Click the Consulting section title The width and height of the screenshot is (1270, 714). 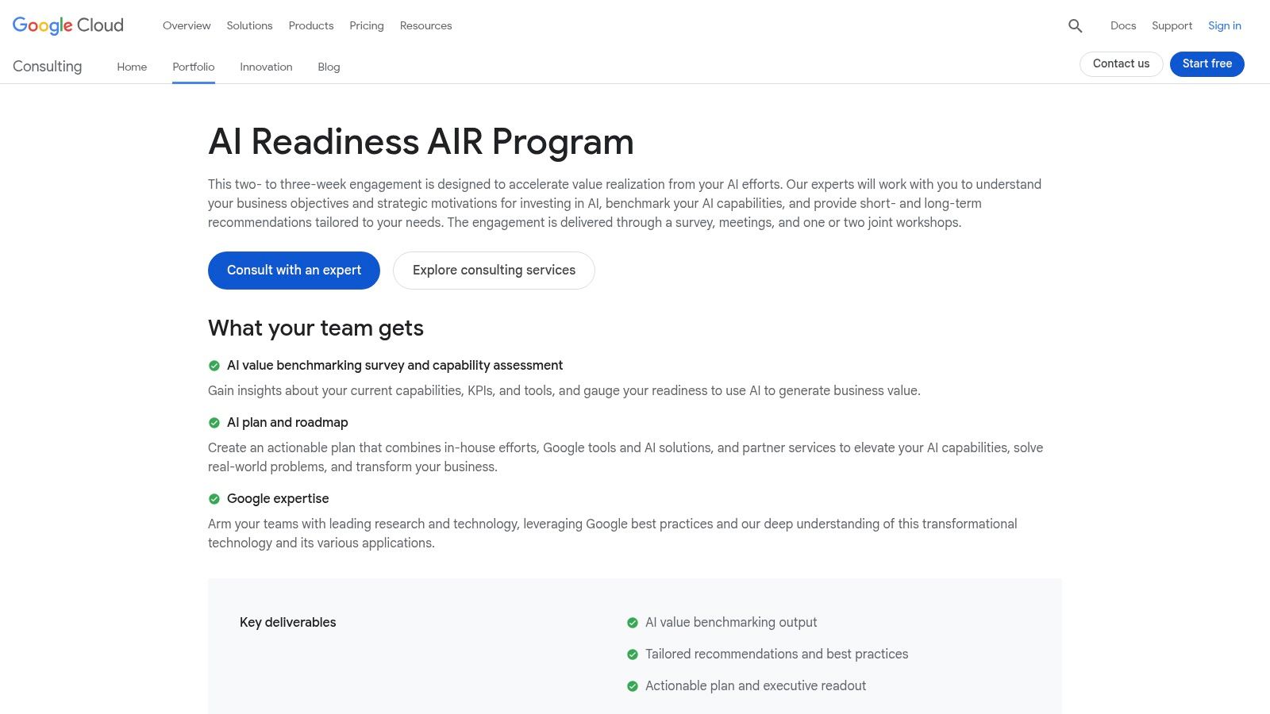pyautogui.click(x=48, y=67)
